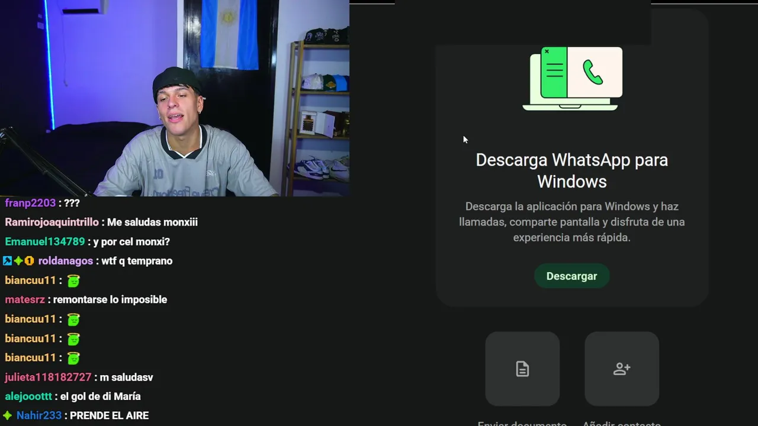
Task: Click roldanagos's green sparkle badge icon
Action: [x=18, y=261]
